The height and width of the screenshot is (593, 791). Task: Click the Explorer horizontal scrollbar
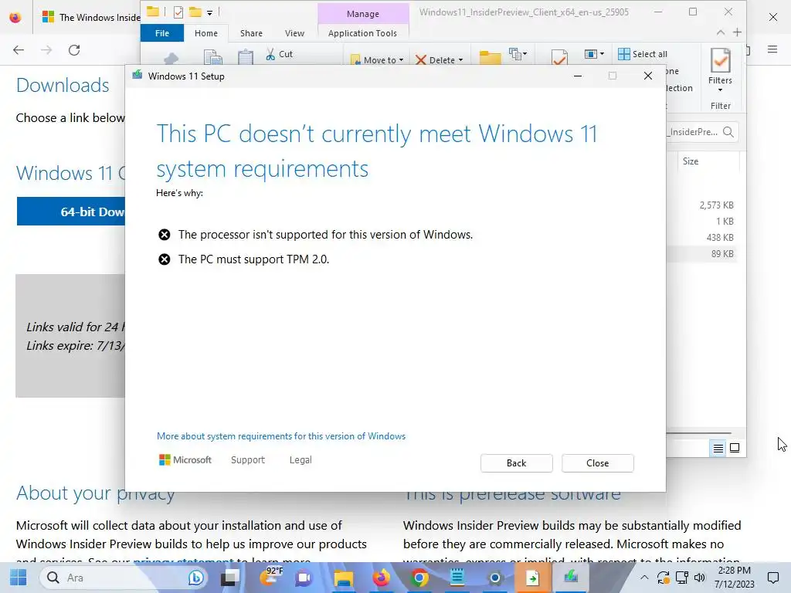pos(698,433)
